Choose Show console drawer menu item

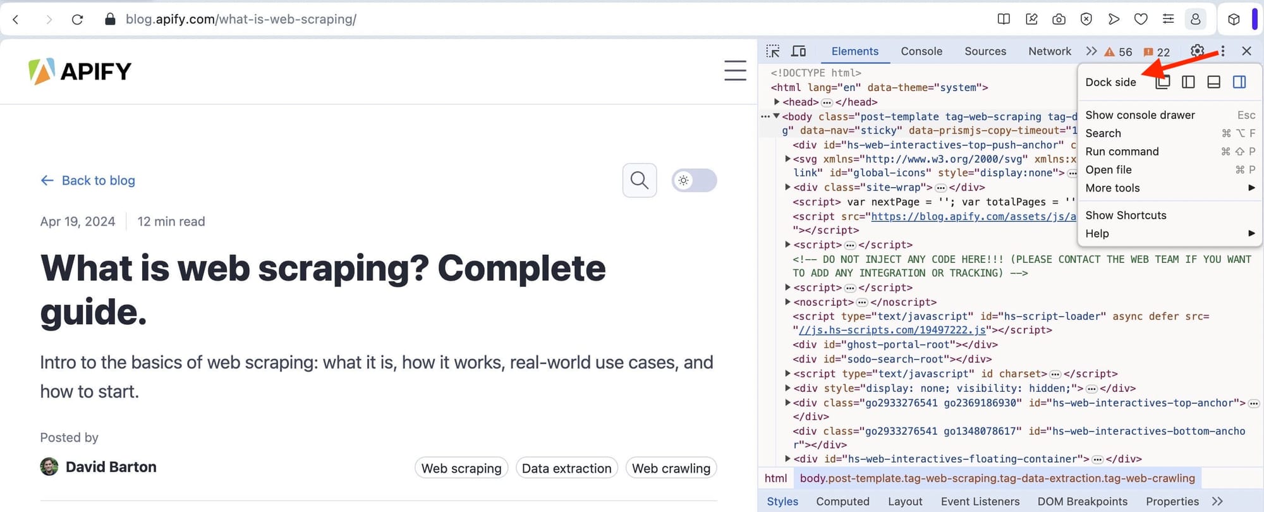click(1170, 115)
